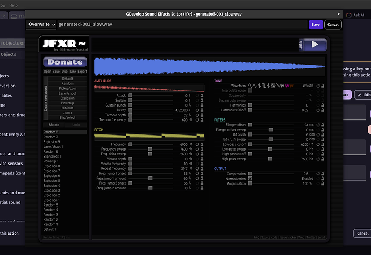The width and height of the screenshot is (371, 255).
Task: Lock the Compression parameter
Action: tap(322, 174)
